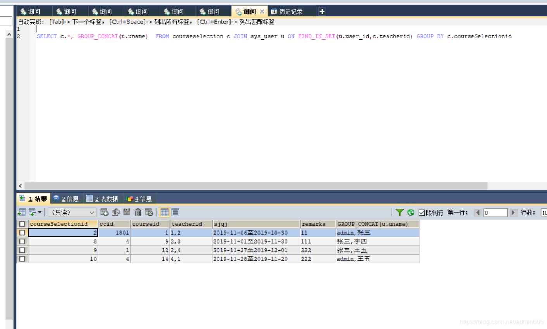The image size is (547, 329).
Task: Click the courseid column header
Action: pos(150,224)
